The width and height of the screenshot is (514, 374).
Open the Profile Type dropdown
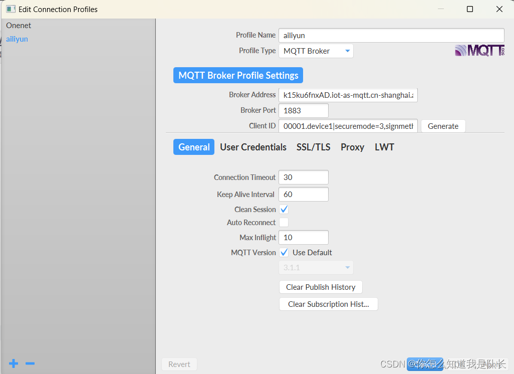point(316,51)
